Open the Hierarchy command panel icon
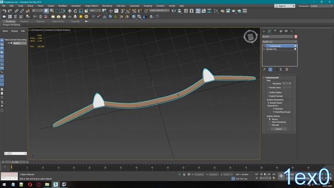334x188 pixels. coord(275,31)
